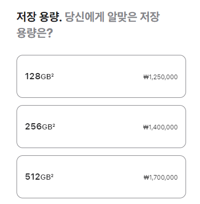
Task: Click the GB unit label beside 256
Action: [47, 127]
